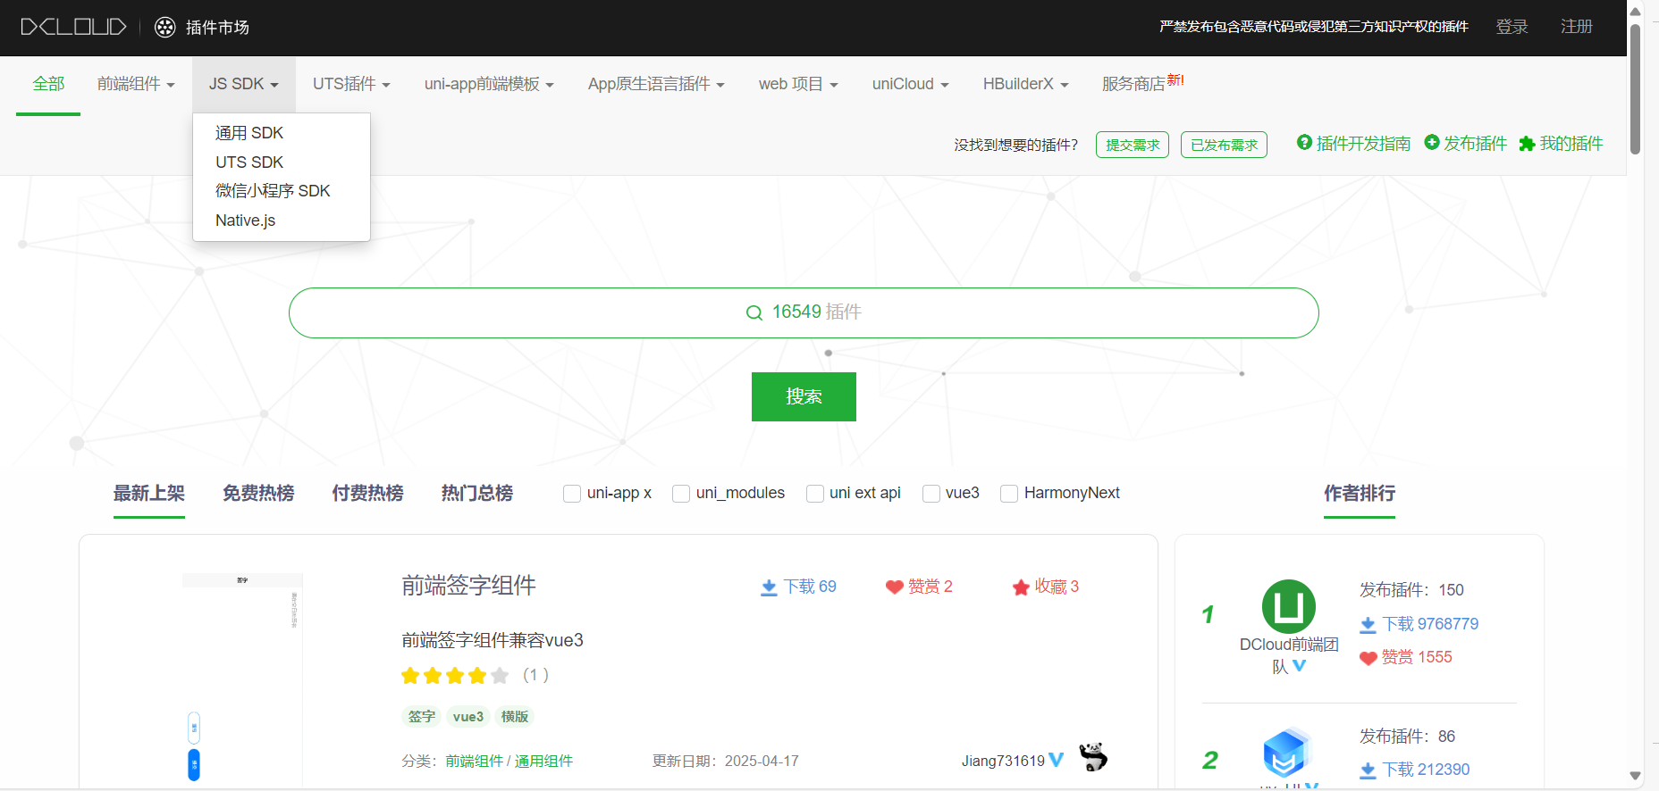Image resolution: width=1659 pixels, height=791 pixels.
Task: Click the star icon next to 收藏 3
Action: (1021, 587)
